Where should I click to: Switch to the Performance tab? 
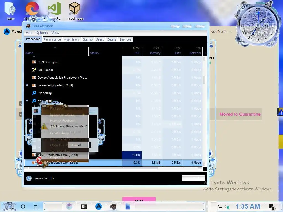[x=52, y=39]
